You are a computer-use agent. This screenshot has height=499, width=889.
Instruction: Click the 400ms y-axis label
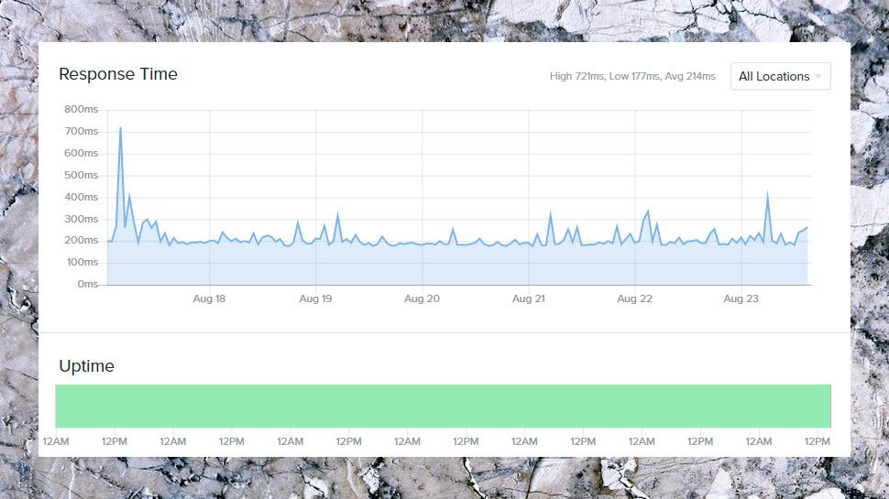click(81, 197)
